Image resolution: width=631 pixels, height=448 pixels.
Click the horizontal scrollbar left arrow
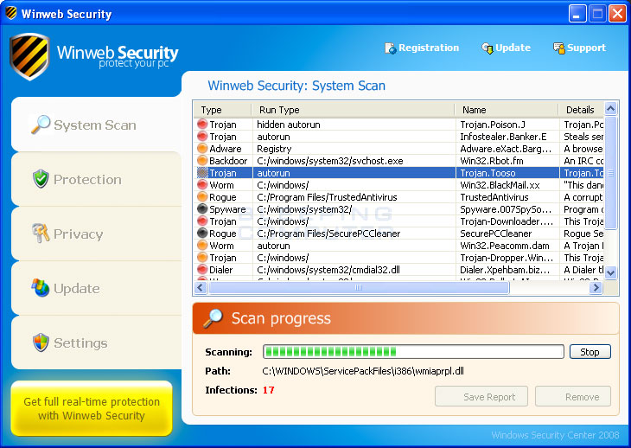coord(201,287)
